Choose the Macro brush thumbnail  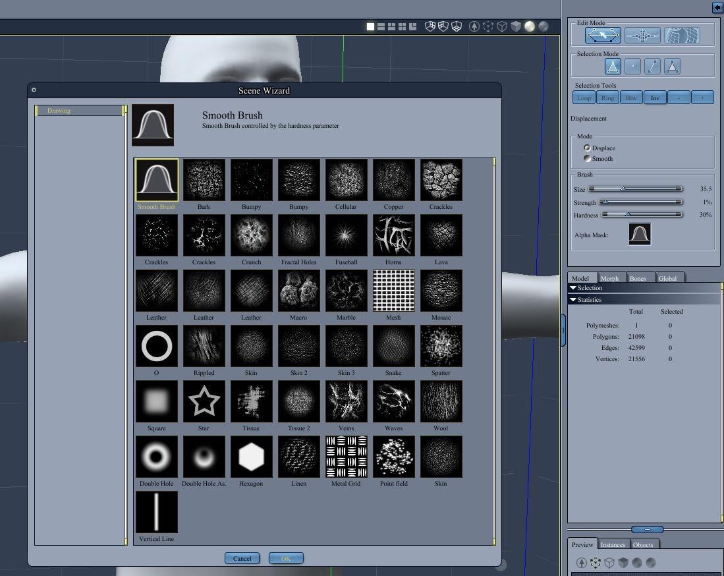point(298,291)
